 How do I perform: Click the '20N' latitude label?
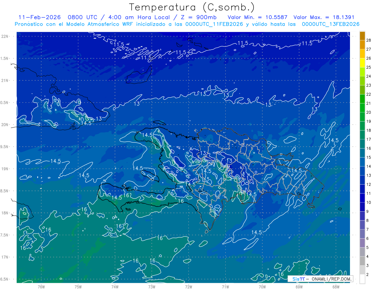pos(5,125)
